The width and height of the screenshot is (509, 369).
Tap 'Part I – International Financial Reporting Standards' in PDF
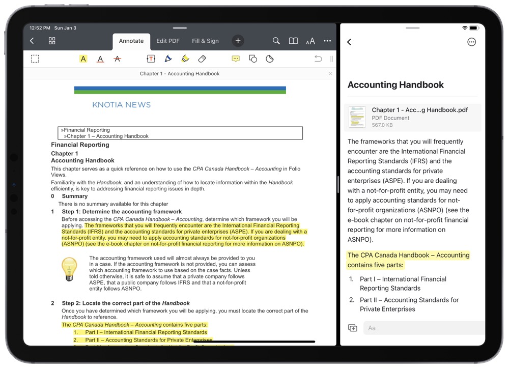(x=146, y=332)
